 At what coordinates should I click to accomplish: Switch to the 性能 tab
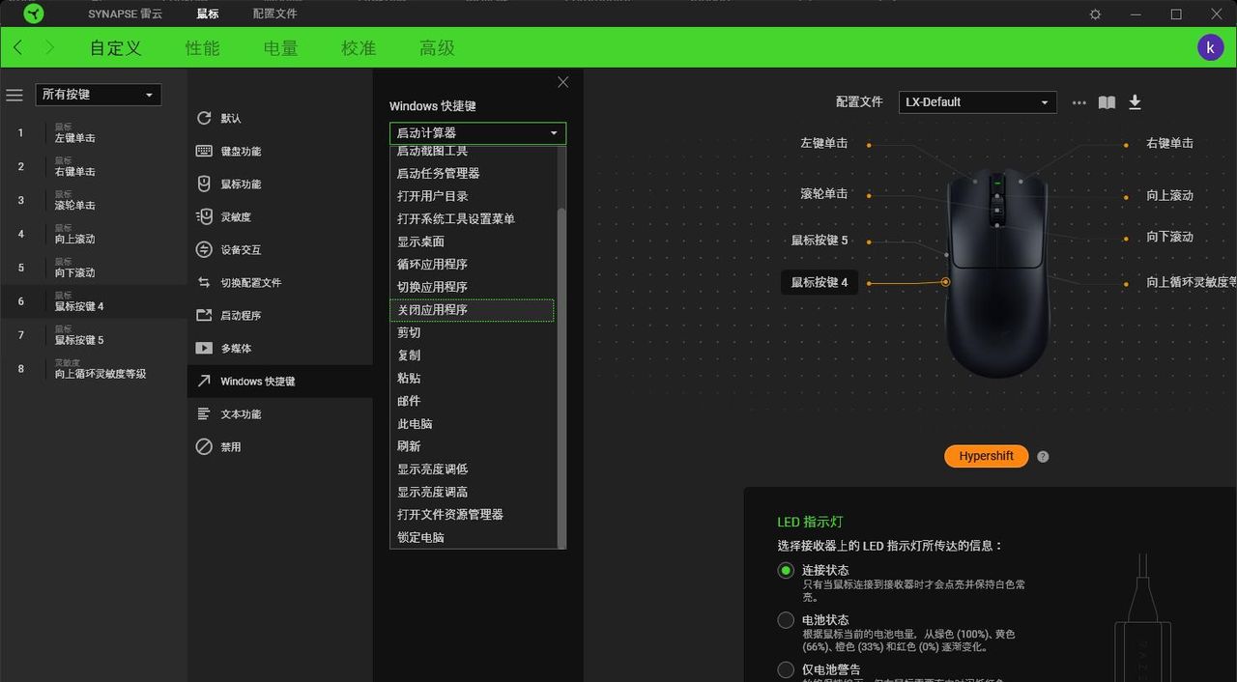tap(203, 47)
